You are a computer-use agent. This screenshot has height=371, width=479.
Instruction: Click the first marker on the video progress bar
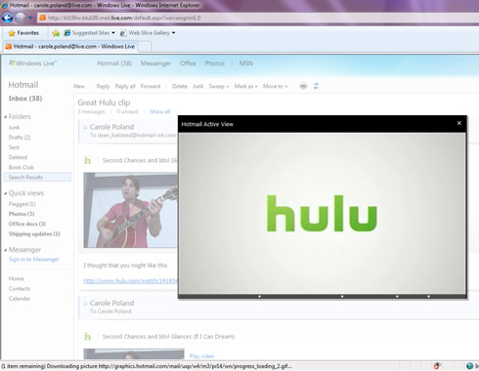coord(259,297)
